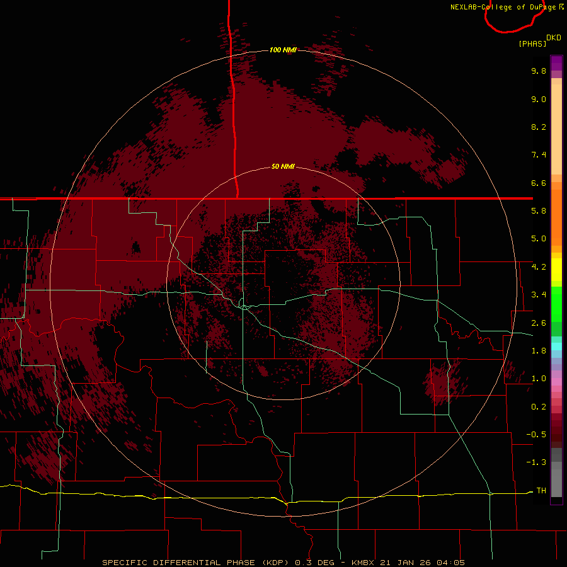Click the 8.2 value on the scale

coord(539,127)
